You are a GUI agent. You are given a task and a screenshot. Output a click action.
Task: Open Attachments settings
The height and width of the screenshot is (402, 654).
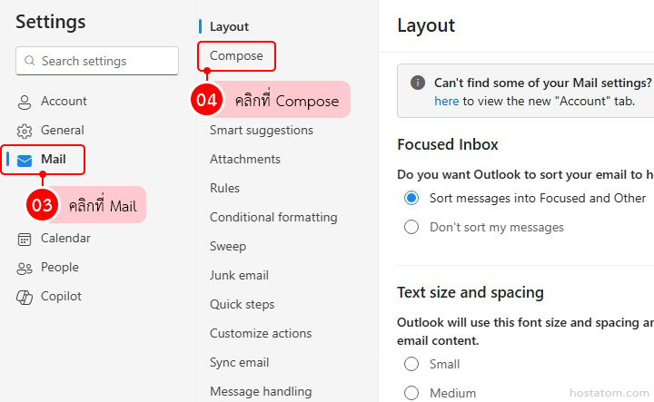pyautogui.click(x=245, y=159)
